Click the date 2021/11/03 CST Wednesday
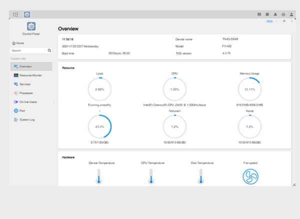 (x=80, y=46)
